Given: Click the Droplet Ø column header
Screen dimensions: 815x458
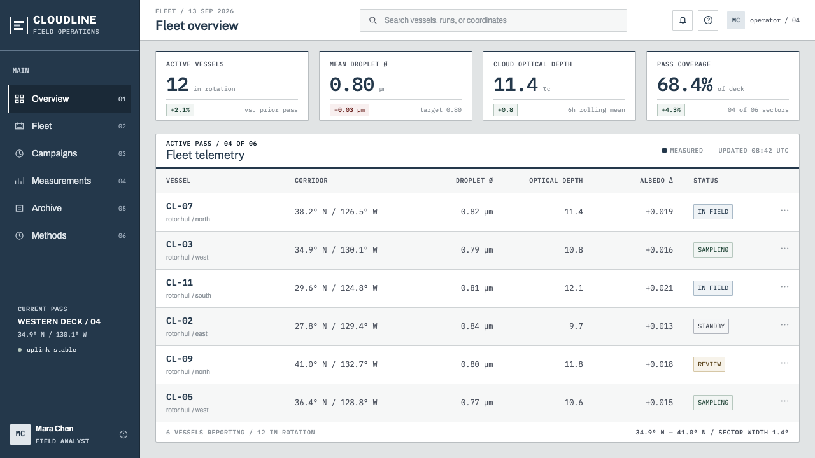Looking at the screenshot, I should [x=474, y=181].
